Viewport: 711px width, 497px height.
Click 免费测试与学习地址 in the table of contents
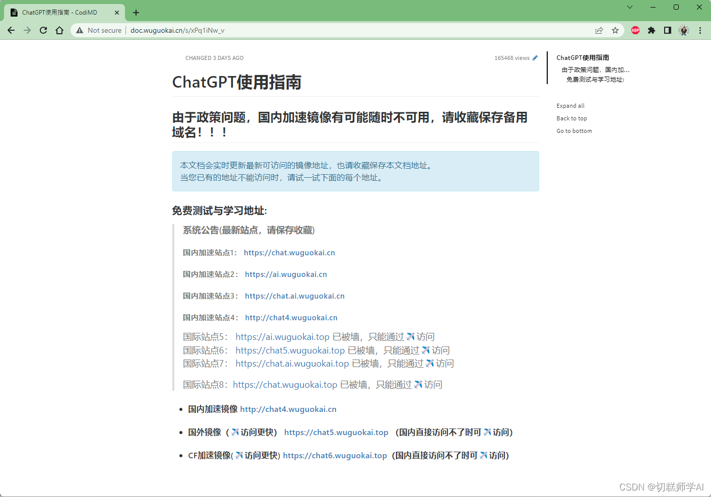click(x=596, y=80)
